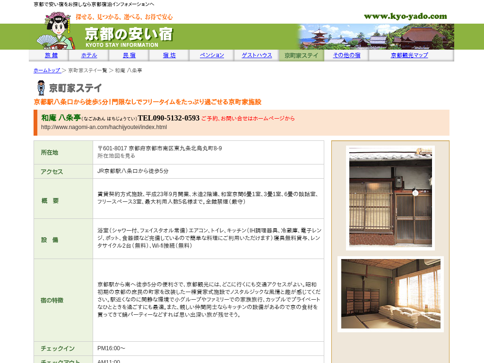View the tatami room interior photo
Viewport: 484px width, 363px height.
[x=390, y=294]
